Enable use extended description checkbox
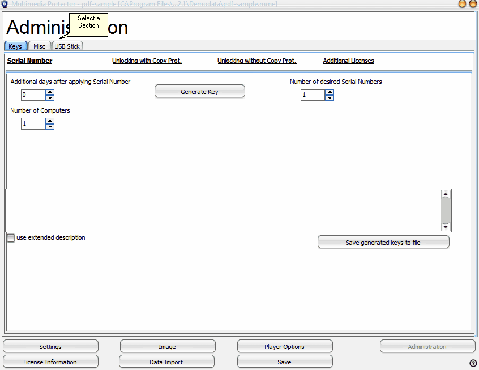This screenshot has height=370, width=479. (11, 238)
